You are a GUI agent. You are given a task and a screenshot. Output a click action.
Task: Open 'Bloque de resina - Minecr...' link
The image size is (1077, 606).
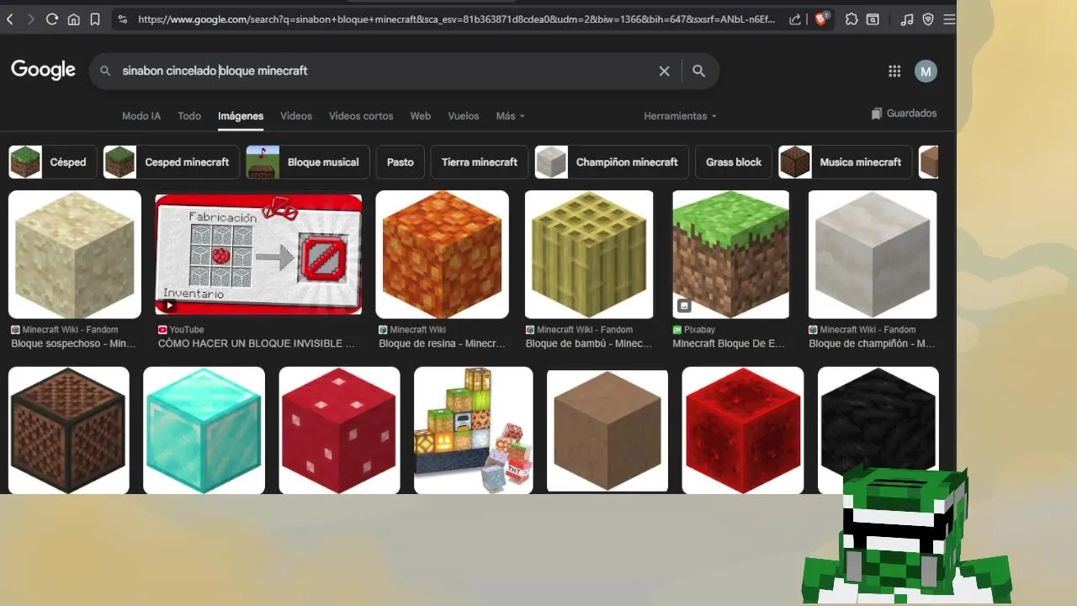442,343
